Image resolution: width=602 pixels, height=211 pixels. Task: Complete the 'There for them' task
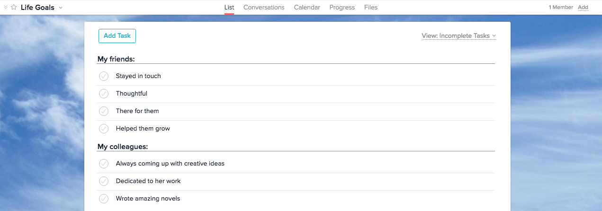[x=104, y=111]
